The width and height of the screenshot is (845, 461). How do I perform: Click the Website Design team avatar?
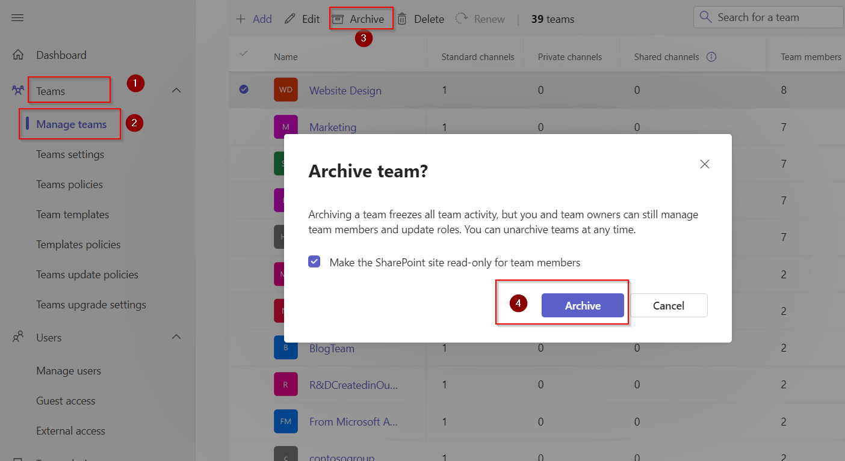pos(285,89)
